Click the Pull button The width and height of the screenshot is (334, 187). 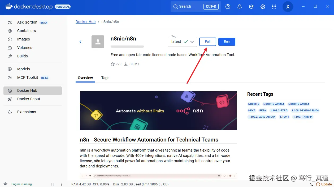(208, 42)
